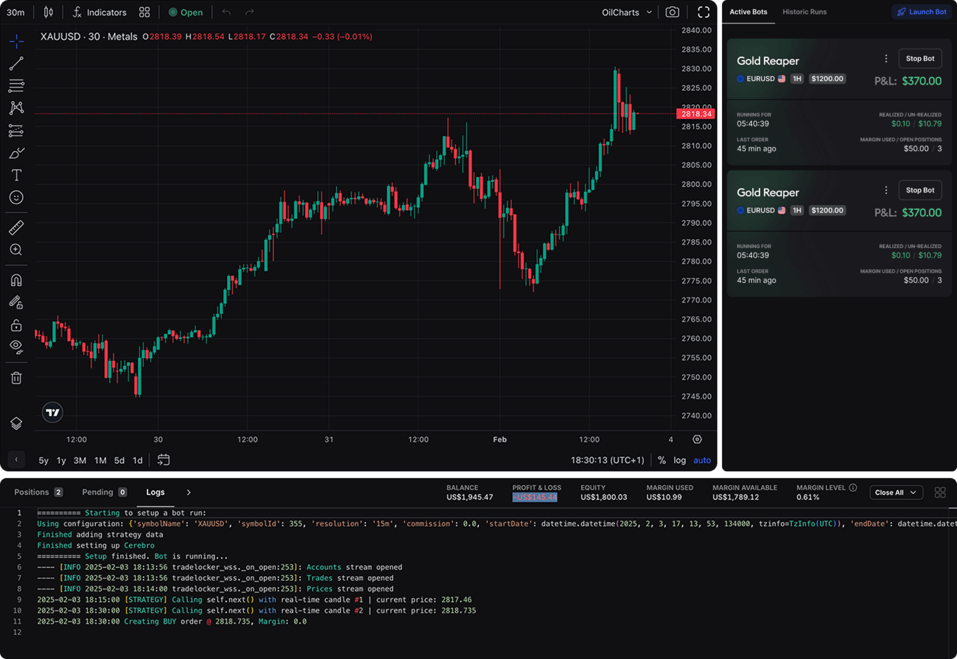
Task: Toggle auto scale on the chart
Action: point(702,460)
